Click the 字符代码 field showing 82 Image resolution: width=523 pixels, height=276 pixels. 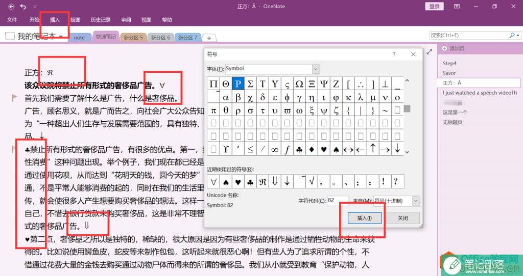coord(338,201)
